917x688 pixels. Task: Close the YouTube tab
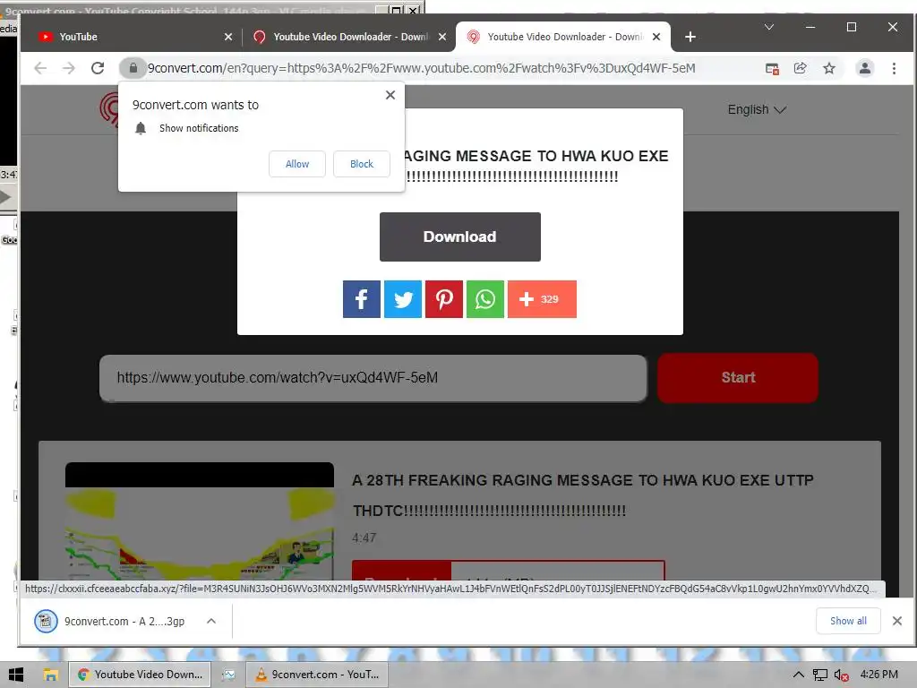coord(228,37)
